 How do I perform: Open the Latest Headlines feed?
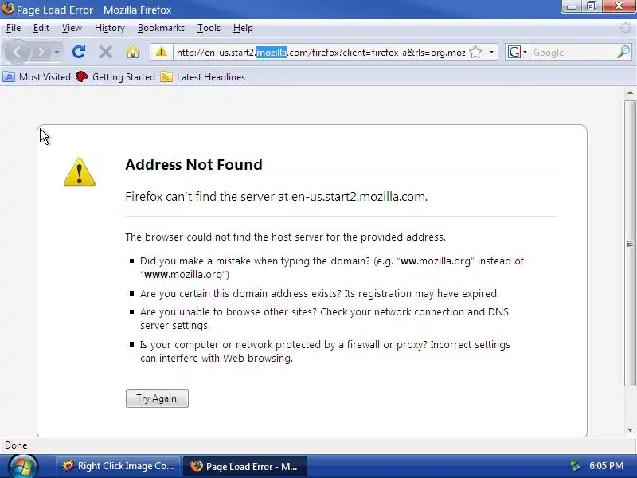click(x=203, y=76)
